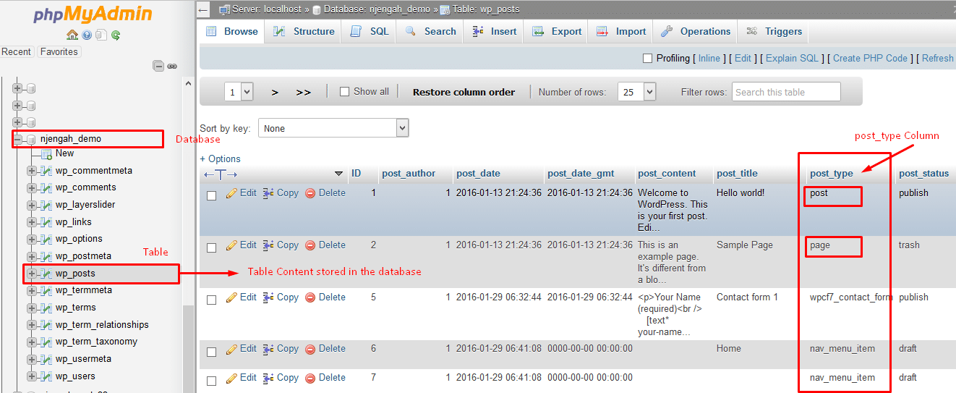
Task: Go to phpMyAdmin Home icon
Action: coord(72,35)
